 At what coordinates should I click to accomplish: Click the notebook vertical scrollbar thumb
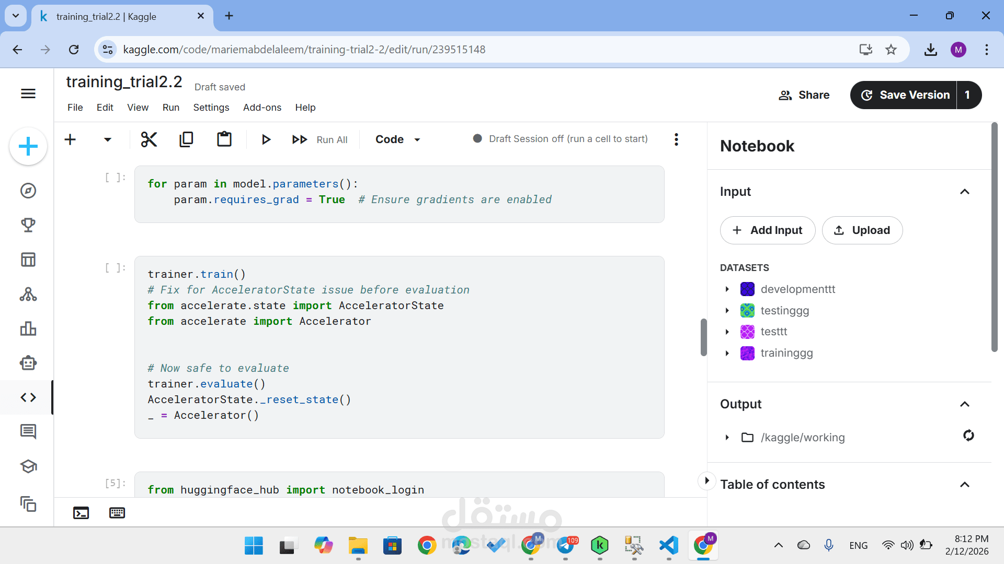[x=704, y=337]
